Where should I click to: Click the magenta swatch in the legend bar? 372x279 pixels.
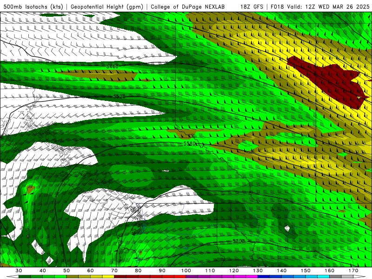tap(252, 277)
